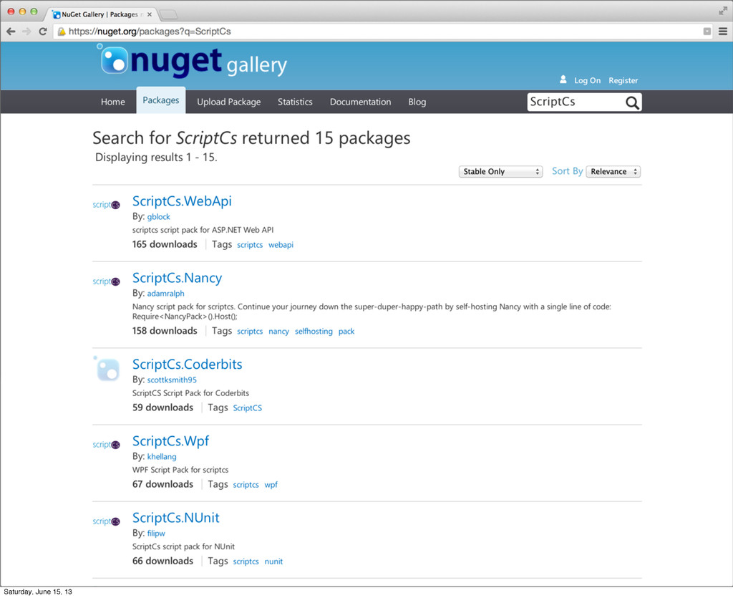Open the ScriptCs.WebApi package title

click(x=182, y=201)
